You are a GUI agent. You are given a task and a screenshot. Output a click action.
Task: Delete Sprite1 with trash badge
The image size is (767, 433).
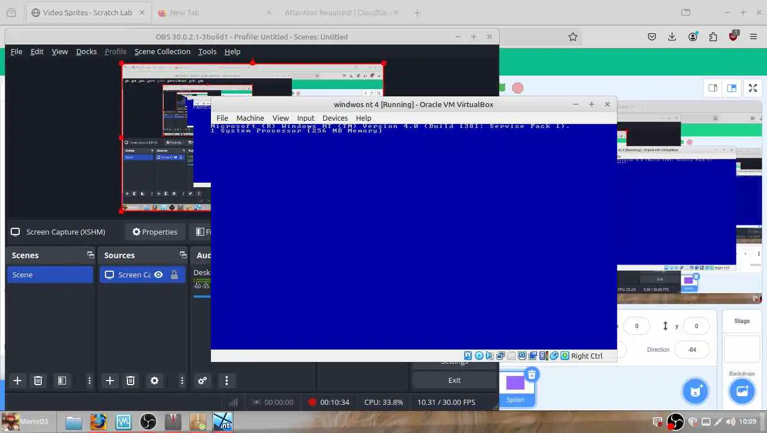[531, 374]
